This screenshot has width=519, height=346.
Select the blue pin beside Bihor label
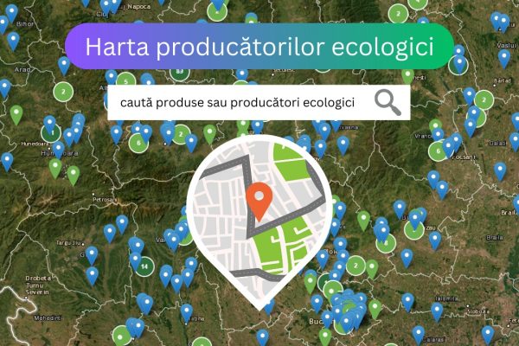click(x=13, y=39)
